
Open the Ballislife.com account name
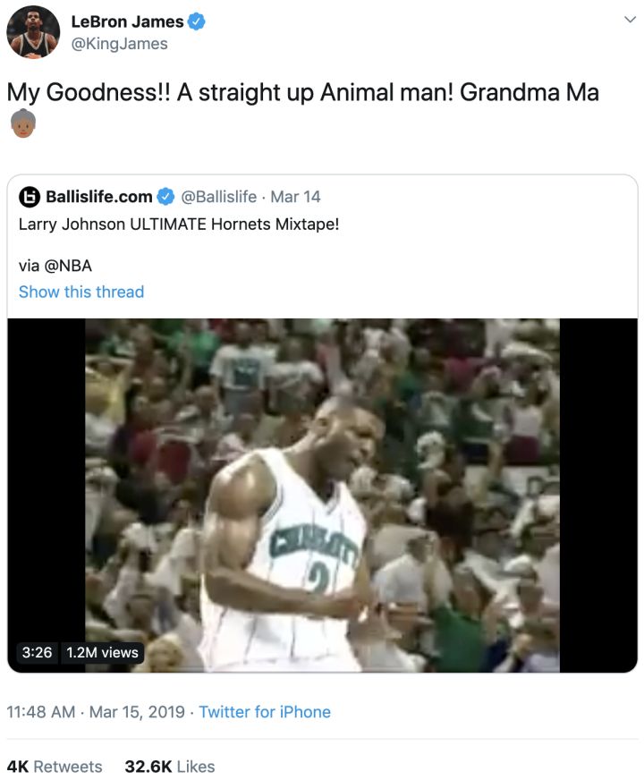[x=98, y=197]
